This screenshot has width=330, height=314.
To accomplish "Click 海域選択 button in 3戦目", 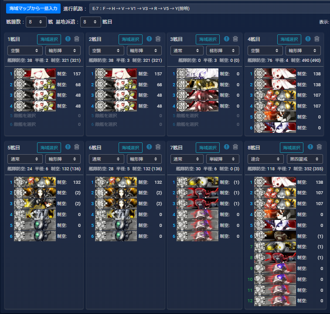I will point(208,39).
